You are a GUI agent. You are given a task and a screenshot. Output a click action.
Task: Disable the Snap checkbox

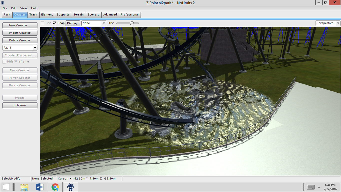pos(54,23)
